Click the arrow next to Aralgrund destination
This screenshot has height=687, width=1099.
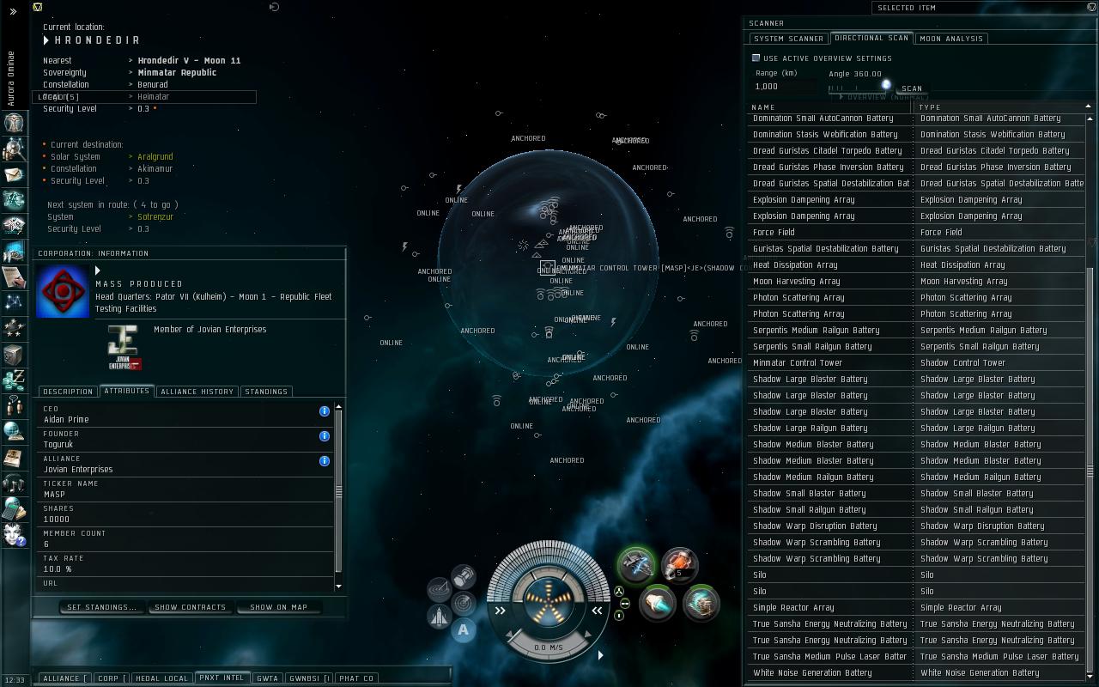coord(131,157)
